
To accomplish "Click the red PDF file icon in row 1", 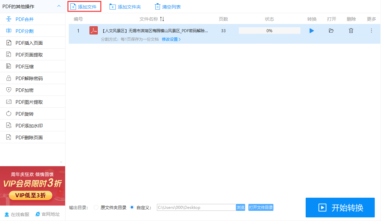I will (x=93, y=31).
